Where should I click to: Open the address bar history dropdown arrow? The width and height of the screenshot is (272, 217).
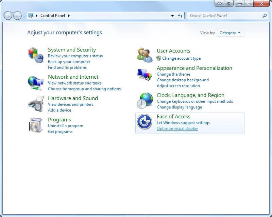click(173, 16)
